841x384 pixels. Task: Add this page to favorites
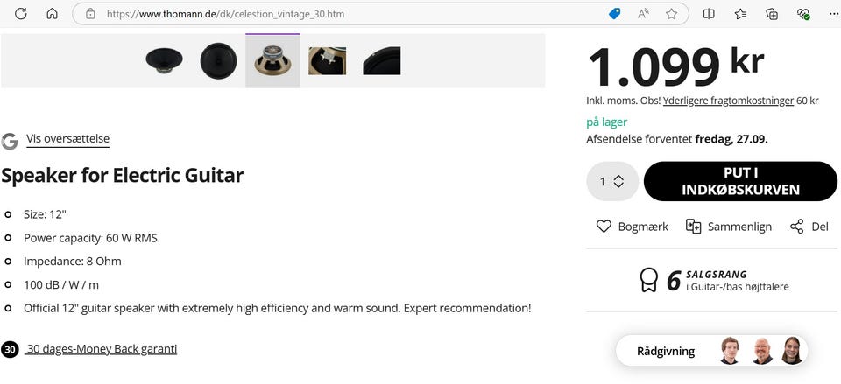pyautogui.click(x=671, y=14)
